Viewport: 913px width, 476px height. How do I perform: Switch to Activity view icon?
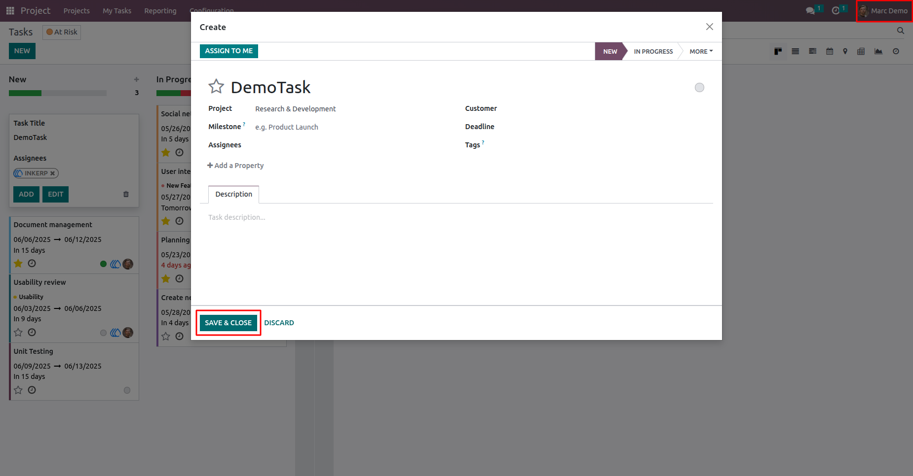[896, 51]
